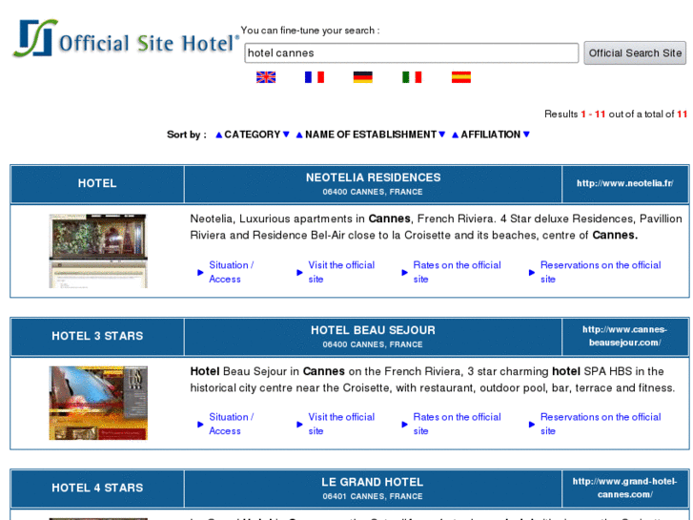
Task: Click the blue arrow beside Neotelia Situation / Access
Action: pyautogui.click(x=200, y=273)
